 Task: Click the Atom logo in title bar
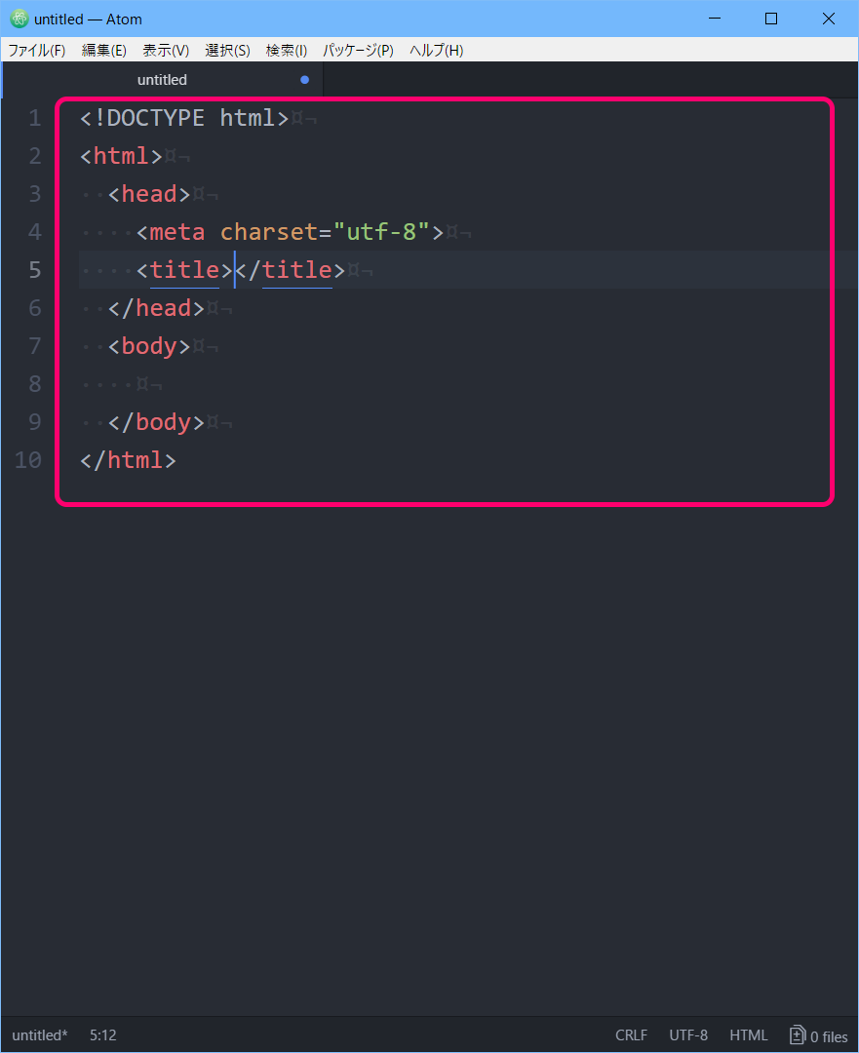[20, 19]
